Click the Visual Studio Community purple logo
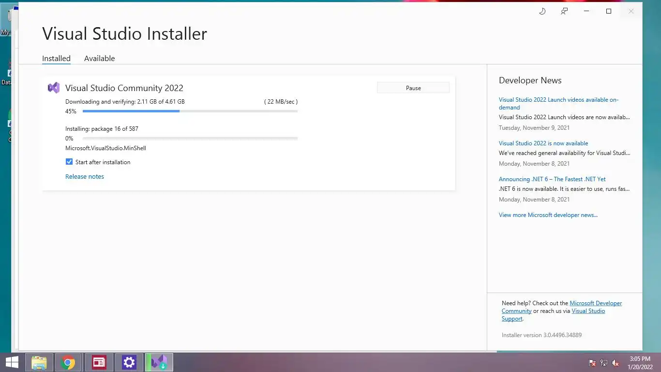The height and width of the screenshot is (372, 661). pyautogui.click(x=54, y=88)
